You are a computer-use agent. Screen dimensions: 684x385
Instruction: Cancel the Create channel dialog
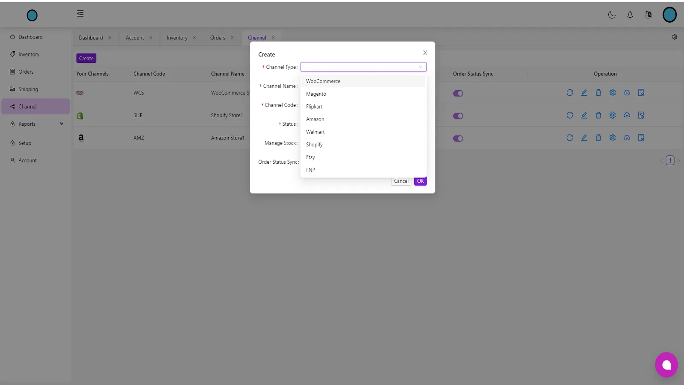coord(401,181)
